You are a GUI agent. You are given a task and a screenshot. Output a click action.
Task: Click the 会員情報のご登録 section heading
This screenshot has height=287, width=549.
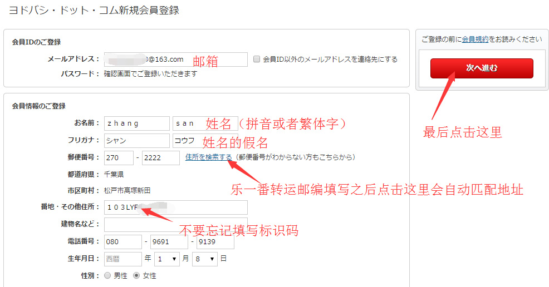click(39, 106)
